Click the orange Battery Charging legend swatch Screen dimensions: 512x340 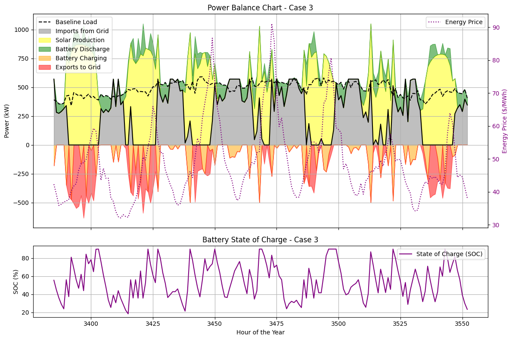pyautogui.click(x=45, y=58)
